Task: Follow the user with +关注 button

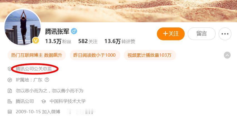Action: click(171, 34)
